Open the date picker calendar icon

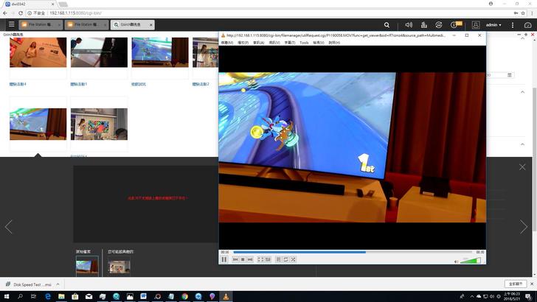coord(510,75)
